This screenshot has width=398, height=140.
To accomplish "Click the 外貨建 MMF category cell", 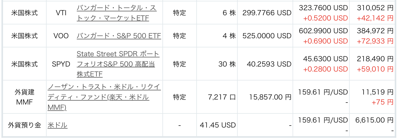I will [x=24, y=97].
